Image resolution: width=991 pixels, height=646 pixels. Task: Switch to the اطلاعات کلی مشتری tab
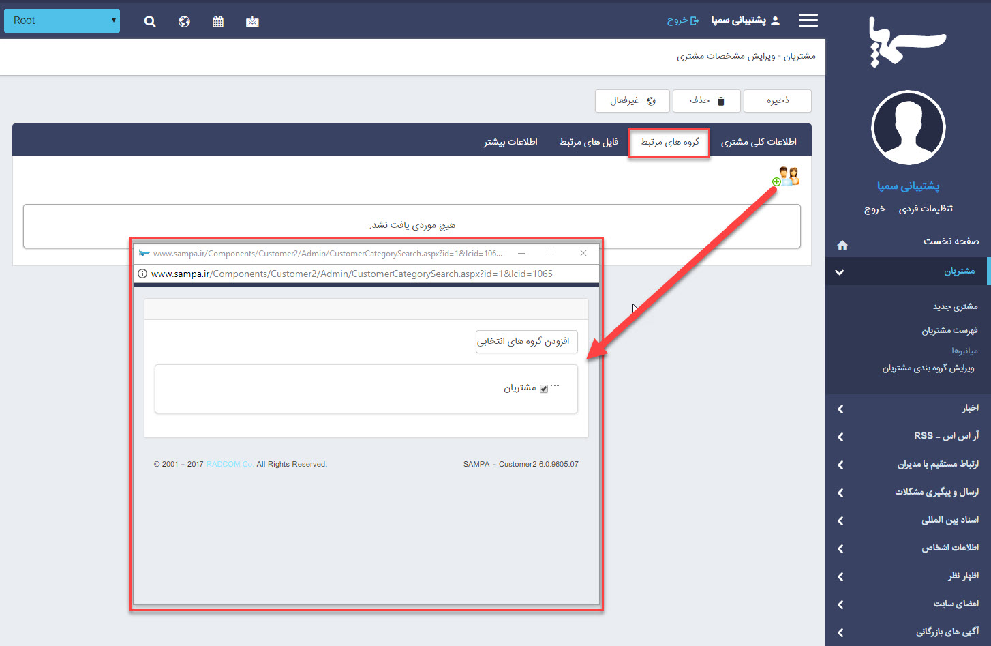pyautogui.click(x=759, y=142)
